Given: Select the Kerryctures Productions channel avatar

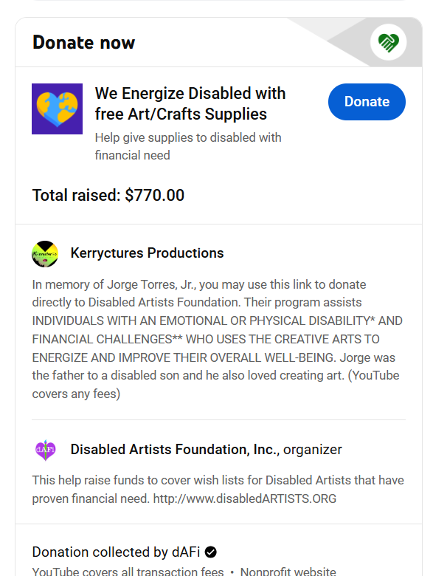Looking at the screenshot, I should (45, 254).
